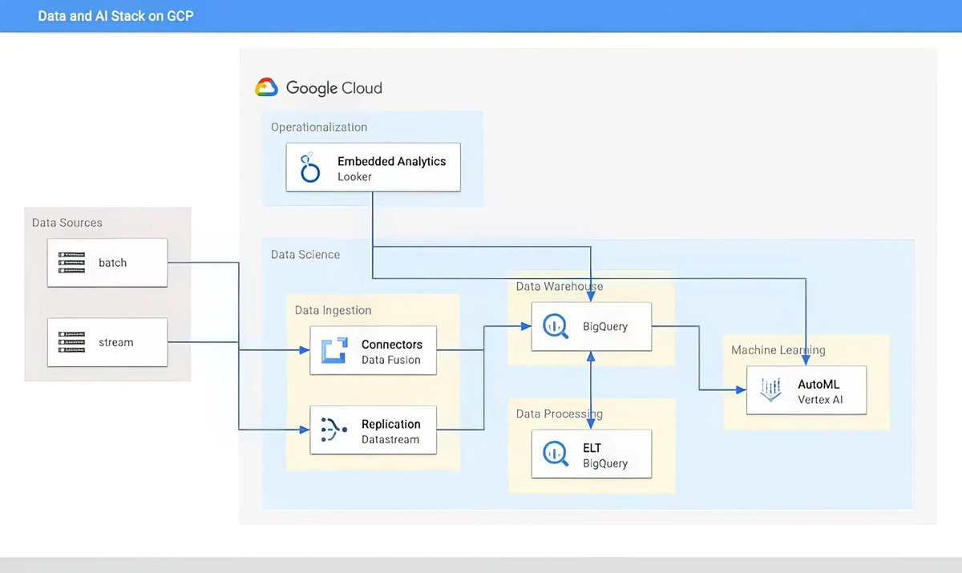
Task: Select the Data and AI Stack title bar
Action: (115, 15)
